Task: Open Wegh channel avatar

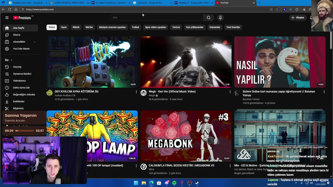Action: [x=144, y=93]
